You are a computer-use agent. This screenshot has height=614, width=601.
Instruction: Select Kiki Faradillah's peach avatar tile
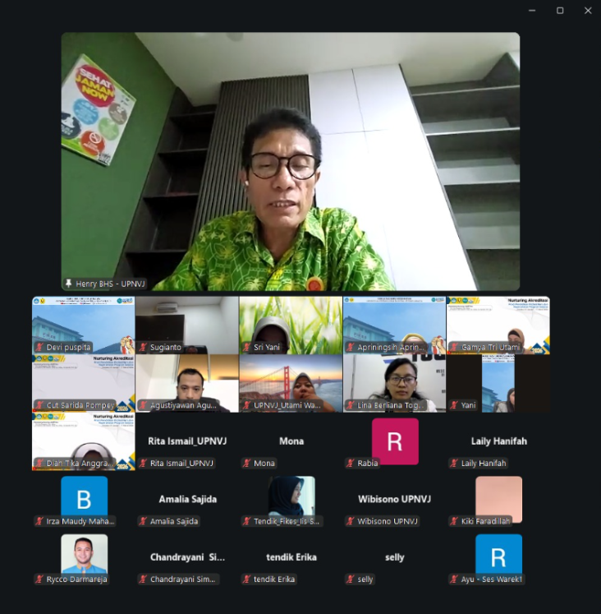(498, 498)
